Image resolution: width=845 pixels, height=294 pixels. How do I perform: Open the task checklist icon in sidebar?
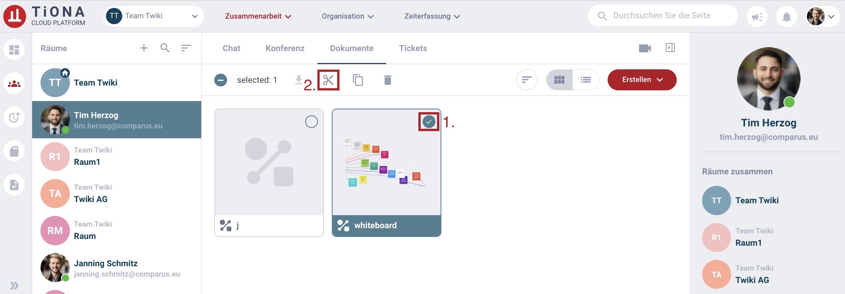tap(14, 185)
